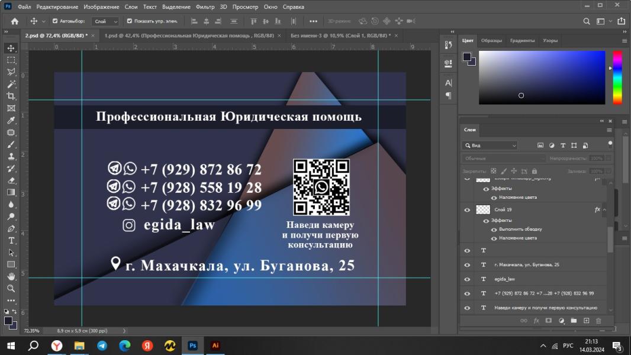Image resolution: width=631 pixels, height=355 pixels.
Task: Create new adjustment layer icon
Action: coord(561,321)
